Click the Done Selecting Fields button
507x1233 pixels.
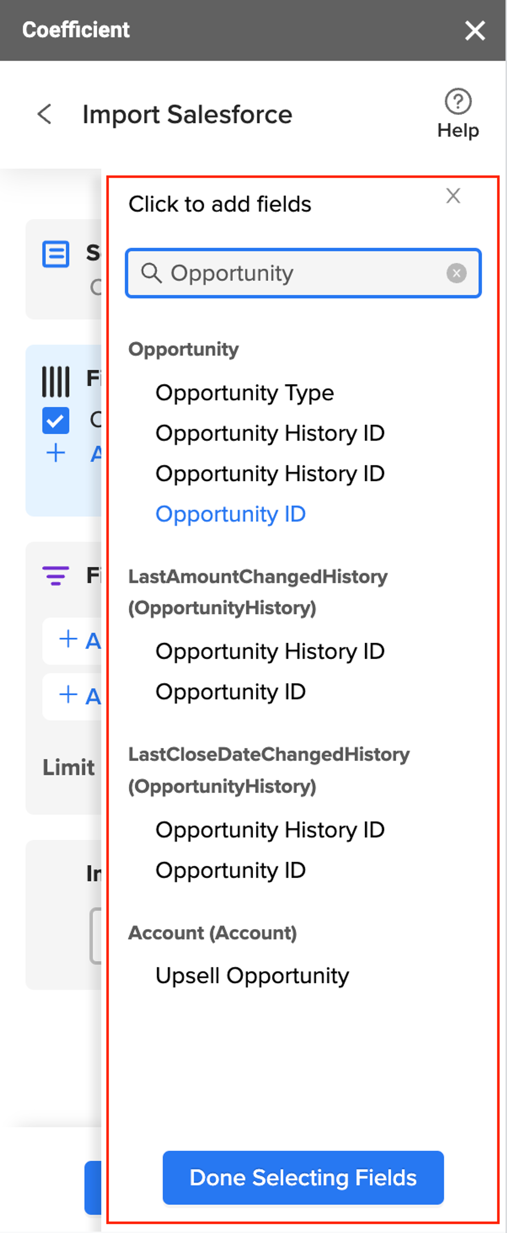[x=303, y=1178]
